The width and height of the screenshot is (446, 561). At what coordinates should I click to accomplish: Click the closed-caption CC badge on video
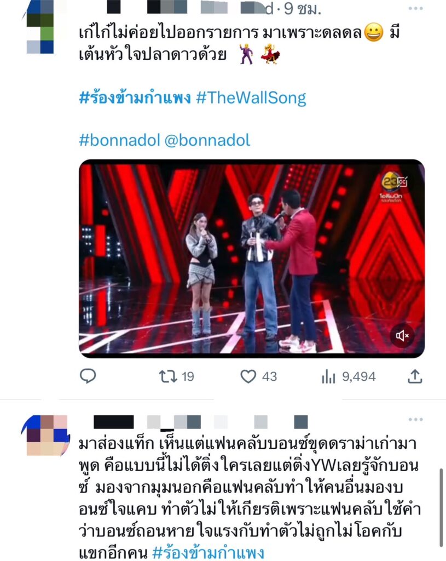tap(402, 181)
